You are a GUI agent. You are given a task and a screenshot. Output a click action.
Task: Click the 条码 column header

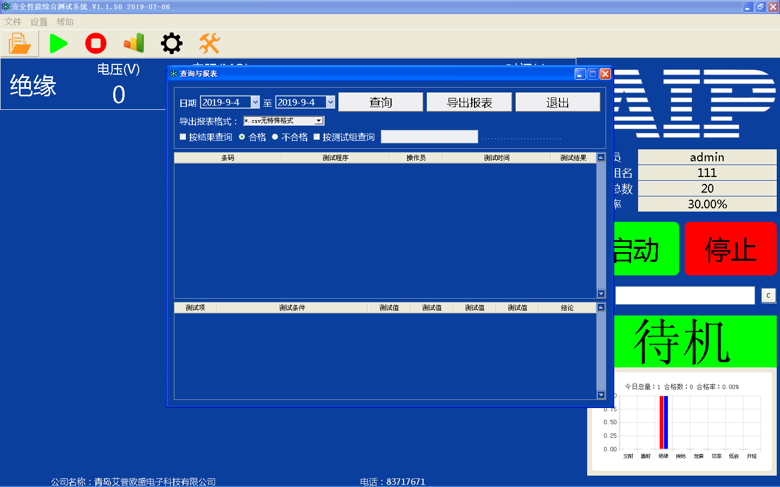point(228,158)
